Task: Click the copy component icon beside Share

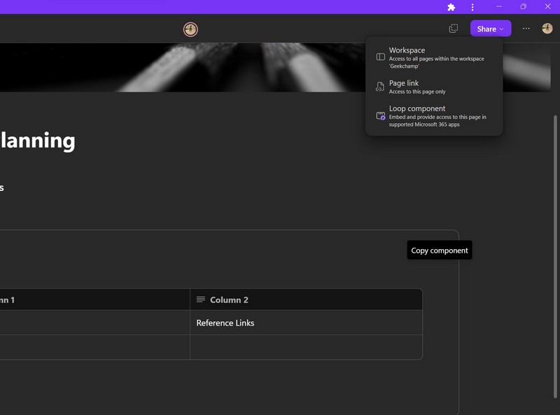Action: point(454,29)
